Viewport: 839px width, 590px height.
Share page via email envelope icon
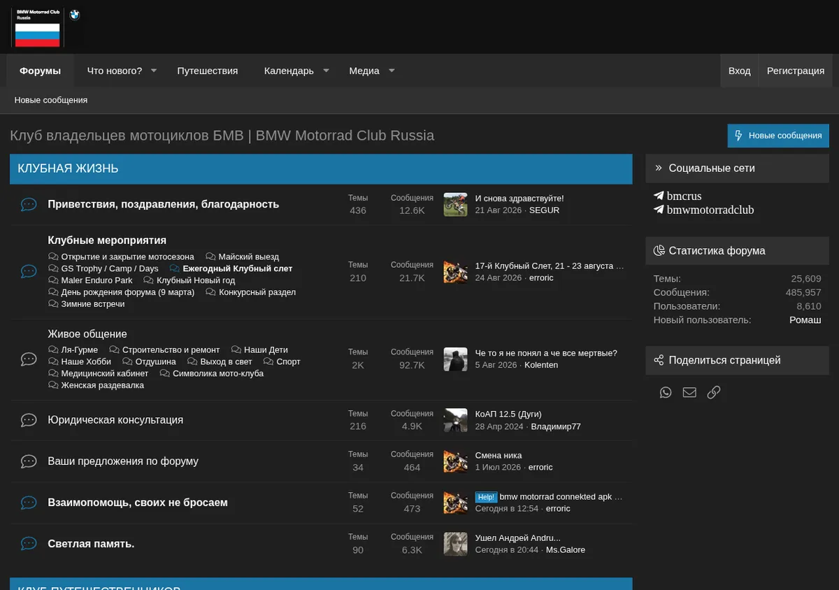689,393
